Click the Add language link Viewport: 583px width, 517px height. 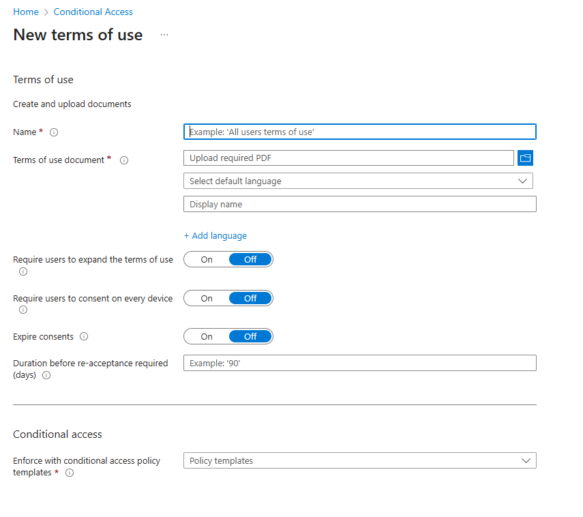click(215, 235)
